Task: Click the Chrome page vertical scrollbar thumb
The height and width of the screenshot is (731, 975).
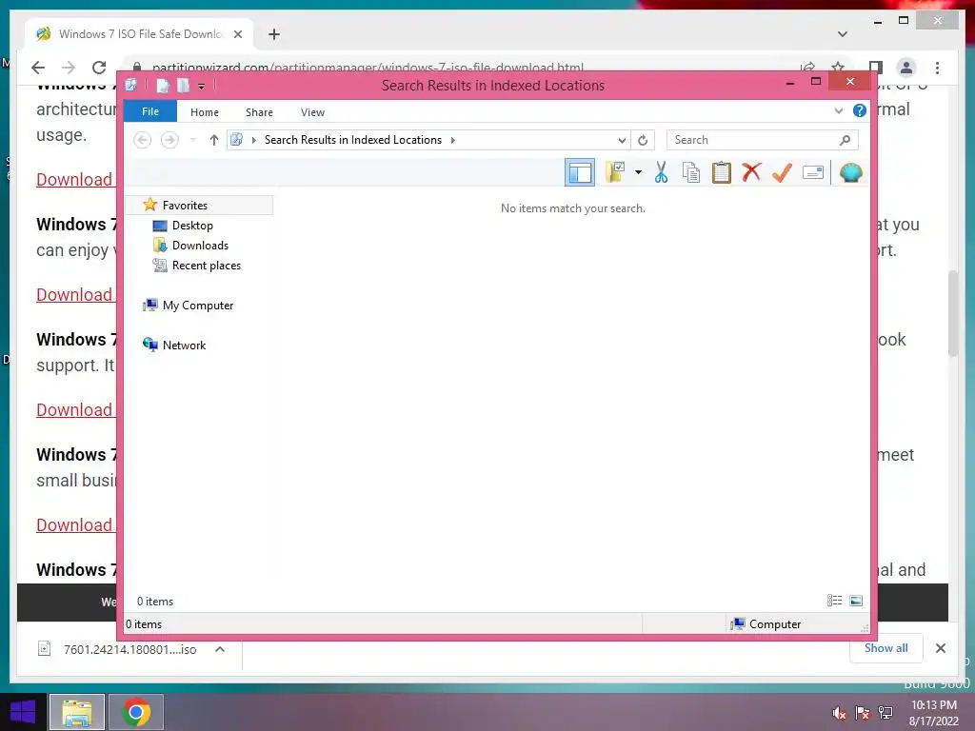Action: [x=953, y=313]
